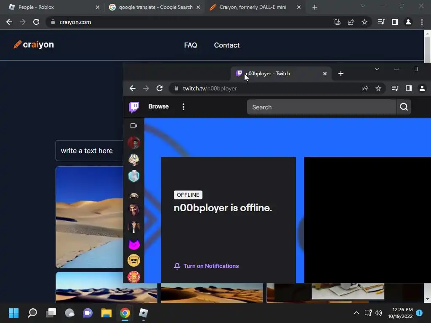Click the install app icon in the Craiyon address bar
431x323 pixels.
pyautogui.click(x=338, y=22)
